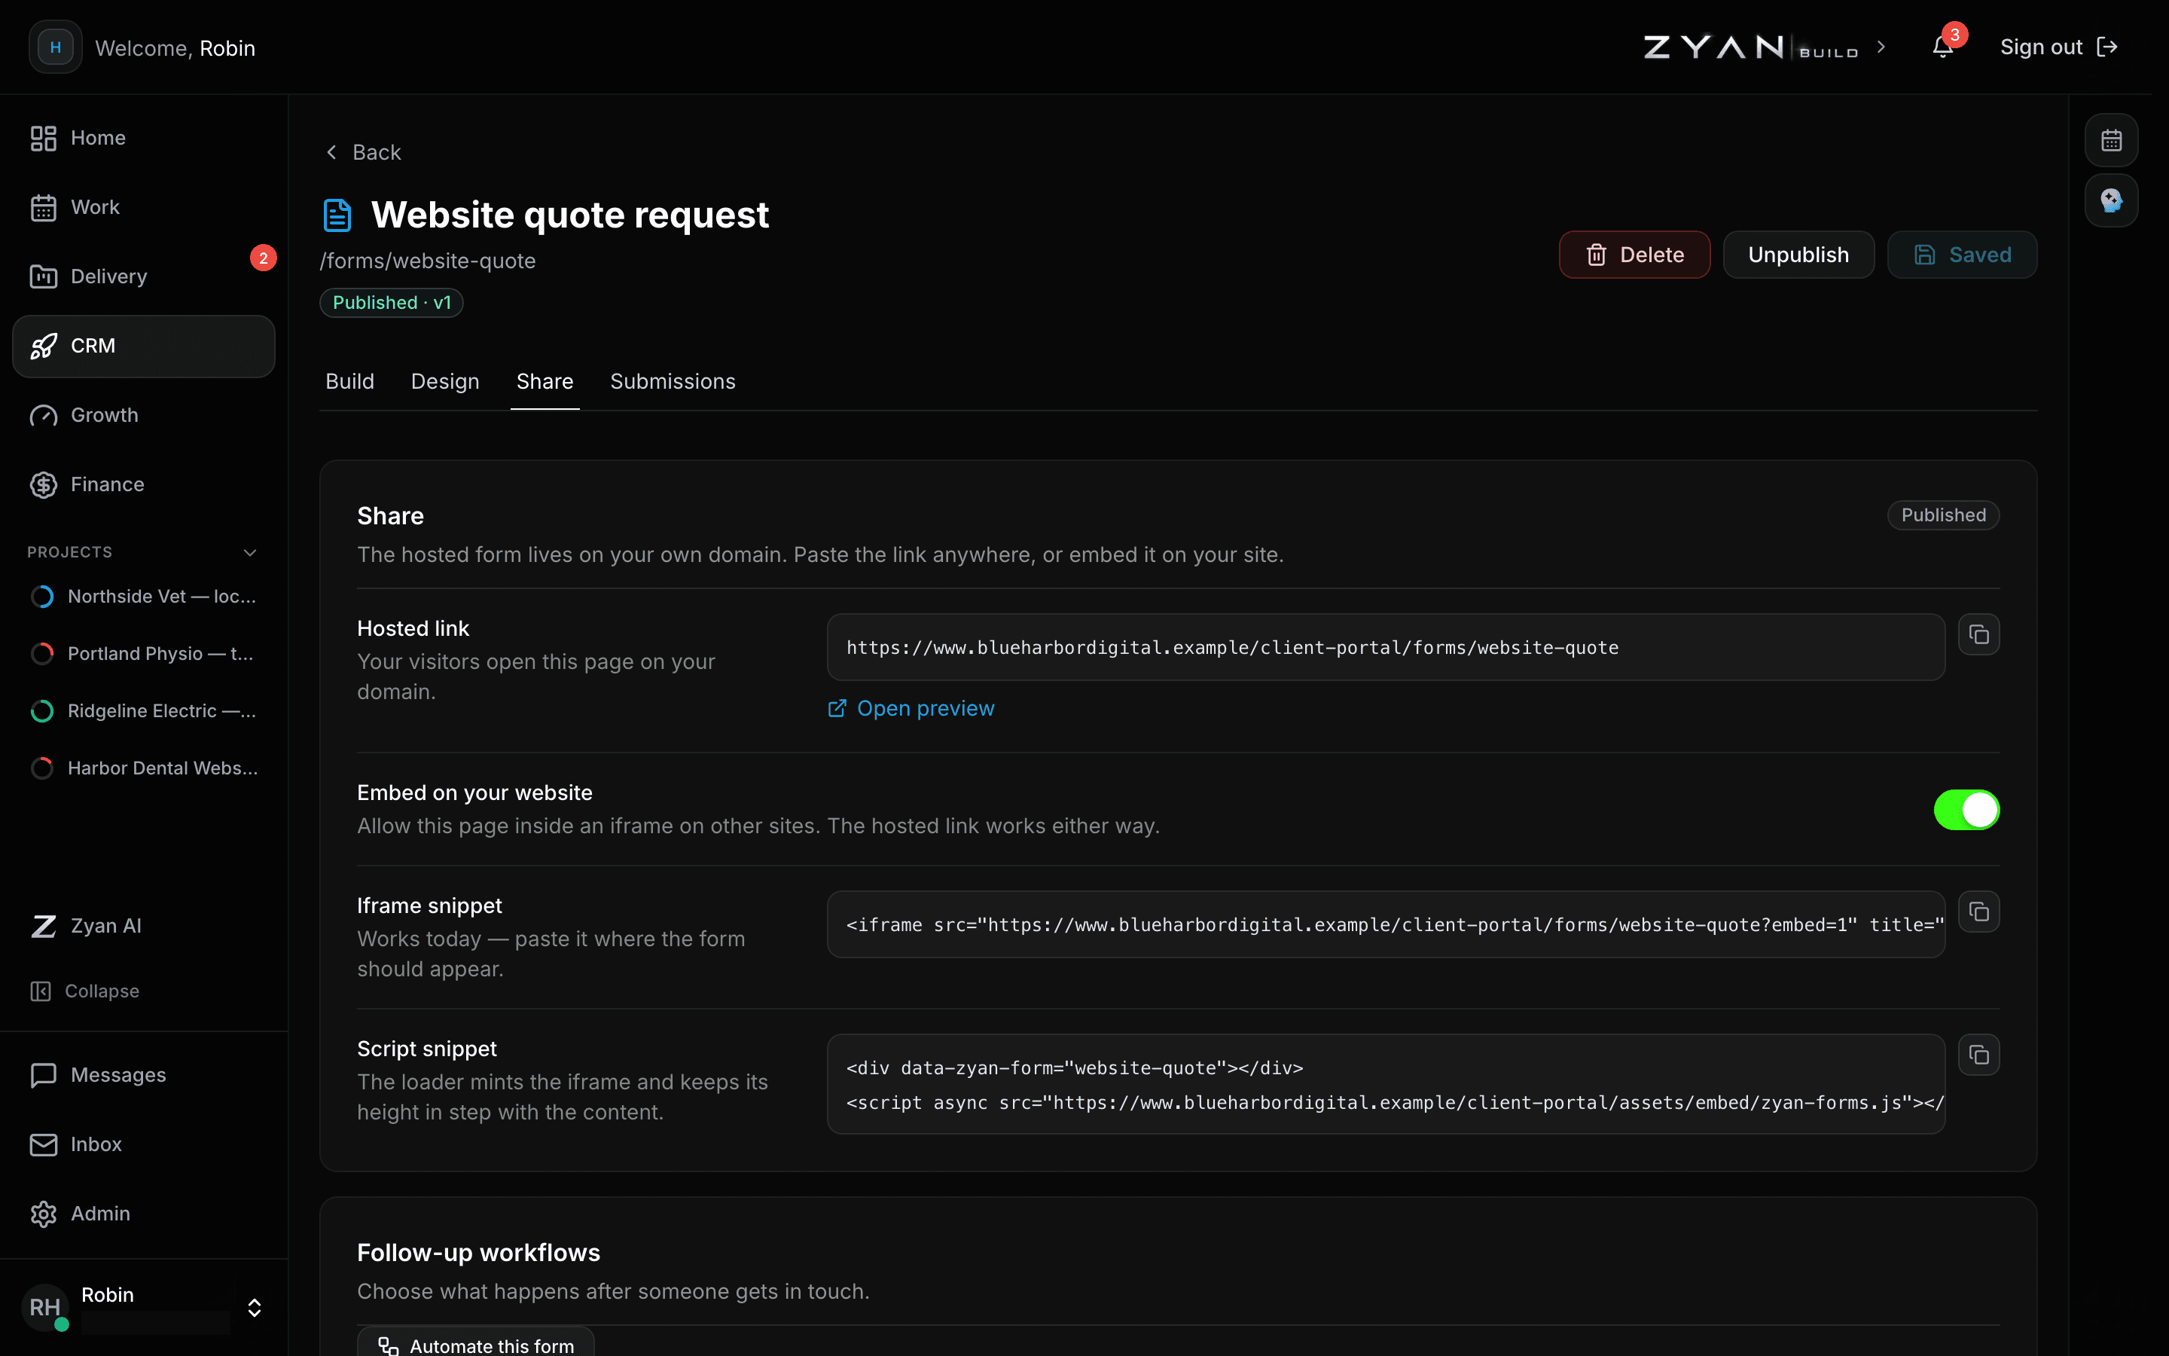Go to Work section
Image resolution: width=2169 pixels, height=1356 pixels.
pos(143,207)
